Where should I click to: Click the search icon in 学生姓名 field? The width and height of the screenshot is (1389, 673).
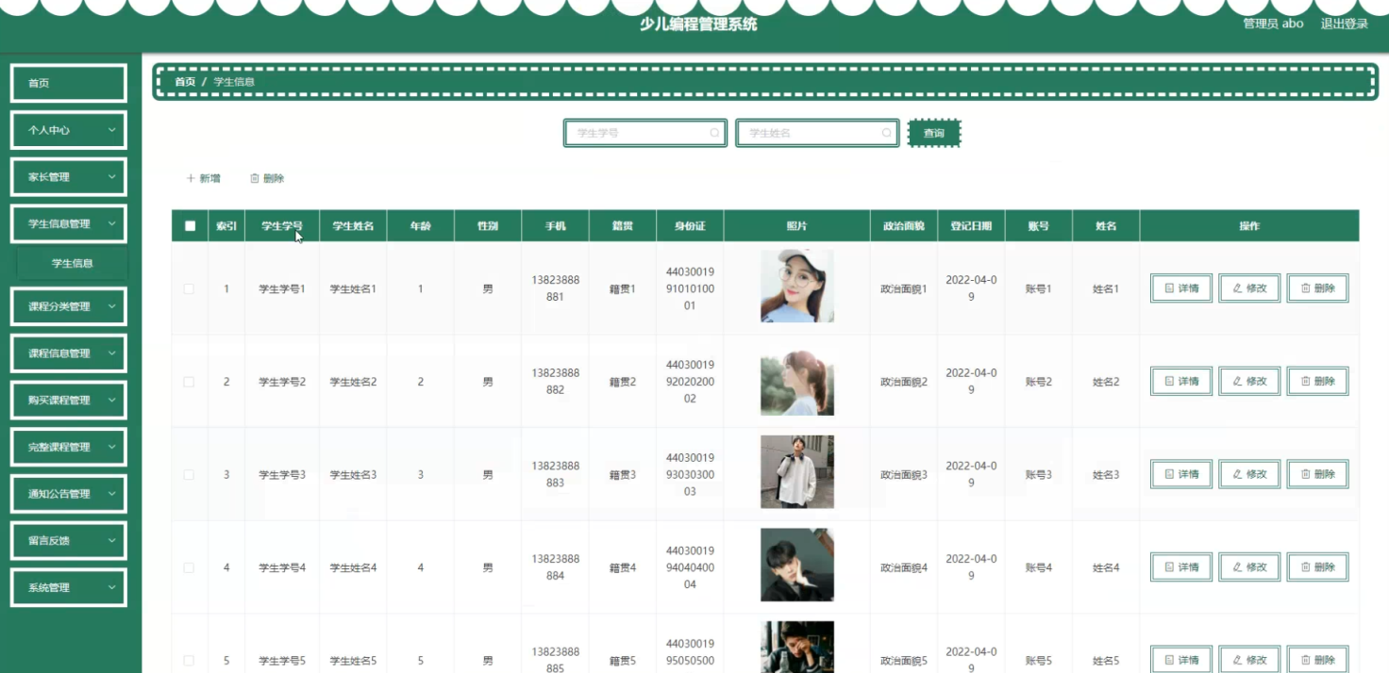[886, 133]
